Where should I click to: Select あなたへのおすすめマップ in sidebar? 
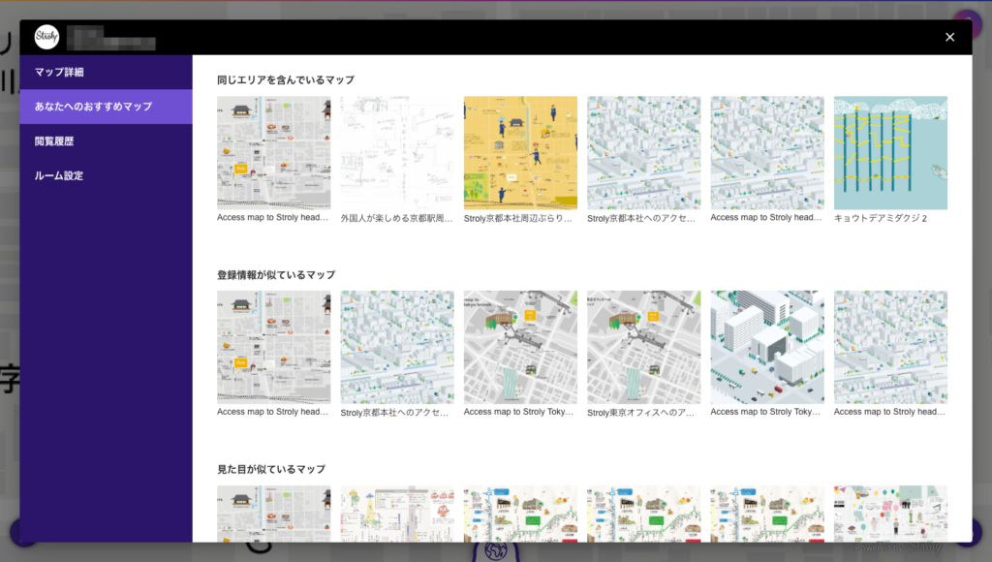[93, 107]
